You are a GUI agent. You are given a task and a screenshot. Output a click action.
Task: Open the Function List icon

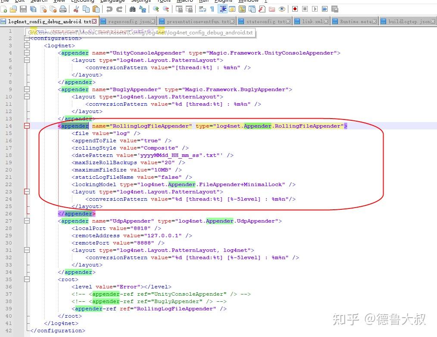(x=262, y=9)
